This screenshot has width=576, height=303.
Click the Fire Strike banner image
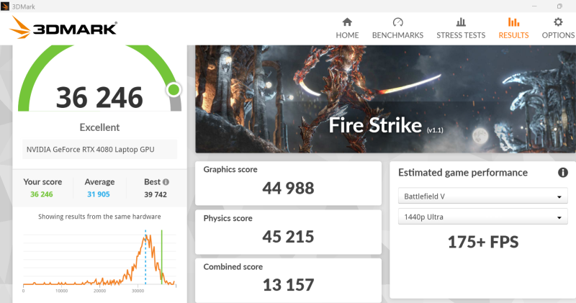pos(385,99)
